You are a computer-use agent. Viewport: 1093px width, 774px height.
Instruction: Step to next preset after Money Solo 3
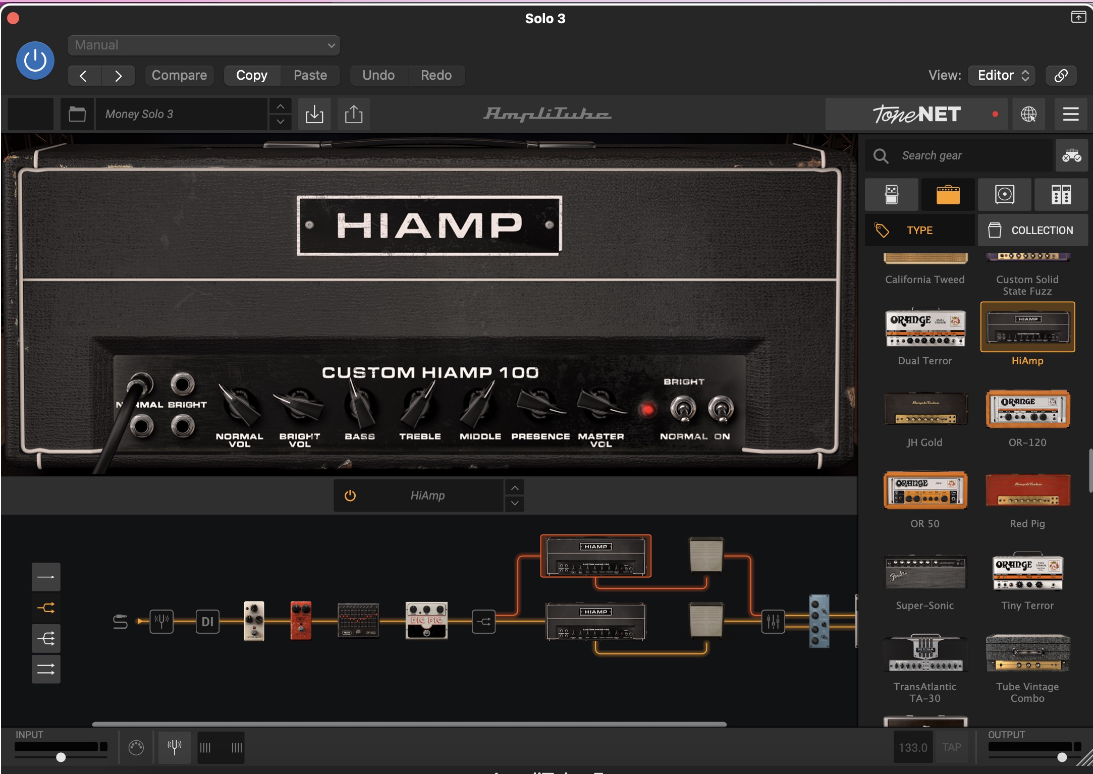click(x=280, y=122)
